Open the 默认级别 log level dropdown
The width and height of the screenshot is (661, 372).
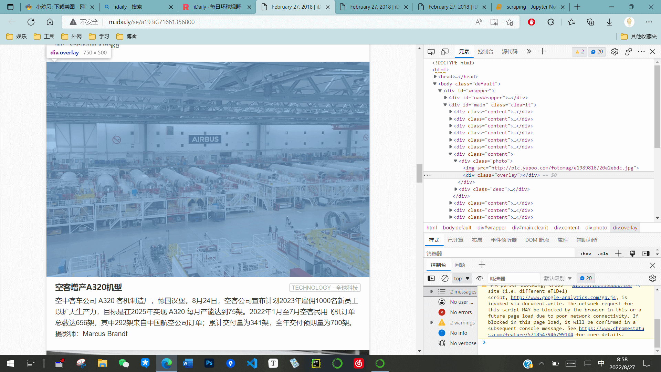tap(558, 278)
